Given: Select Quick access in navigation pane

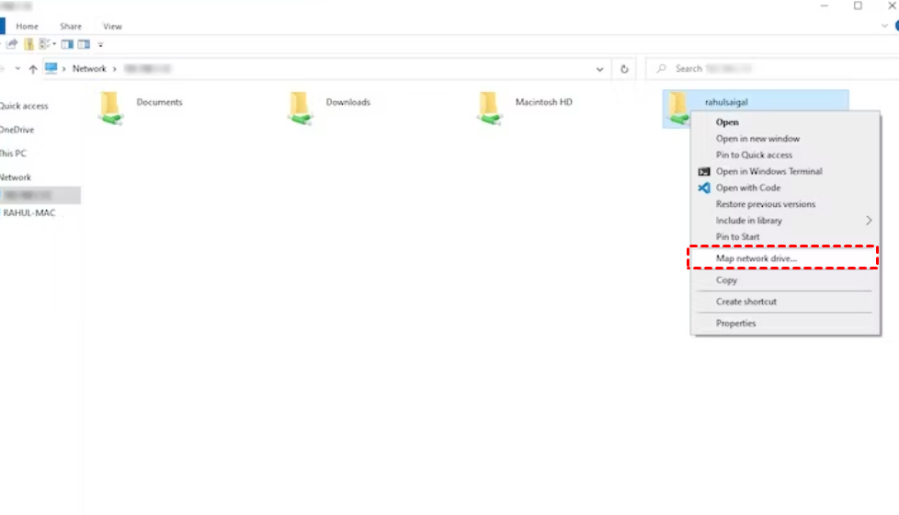Looking at the screenshot, I should point(24,106).
